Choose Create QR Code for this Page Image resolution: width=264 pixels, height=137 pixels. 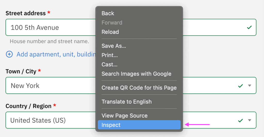click(x=139, y=88)
